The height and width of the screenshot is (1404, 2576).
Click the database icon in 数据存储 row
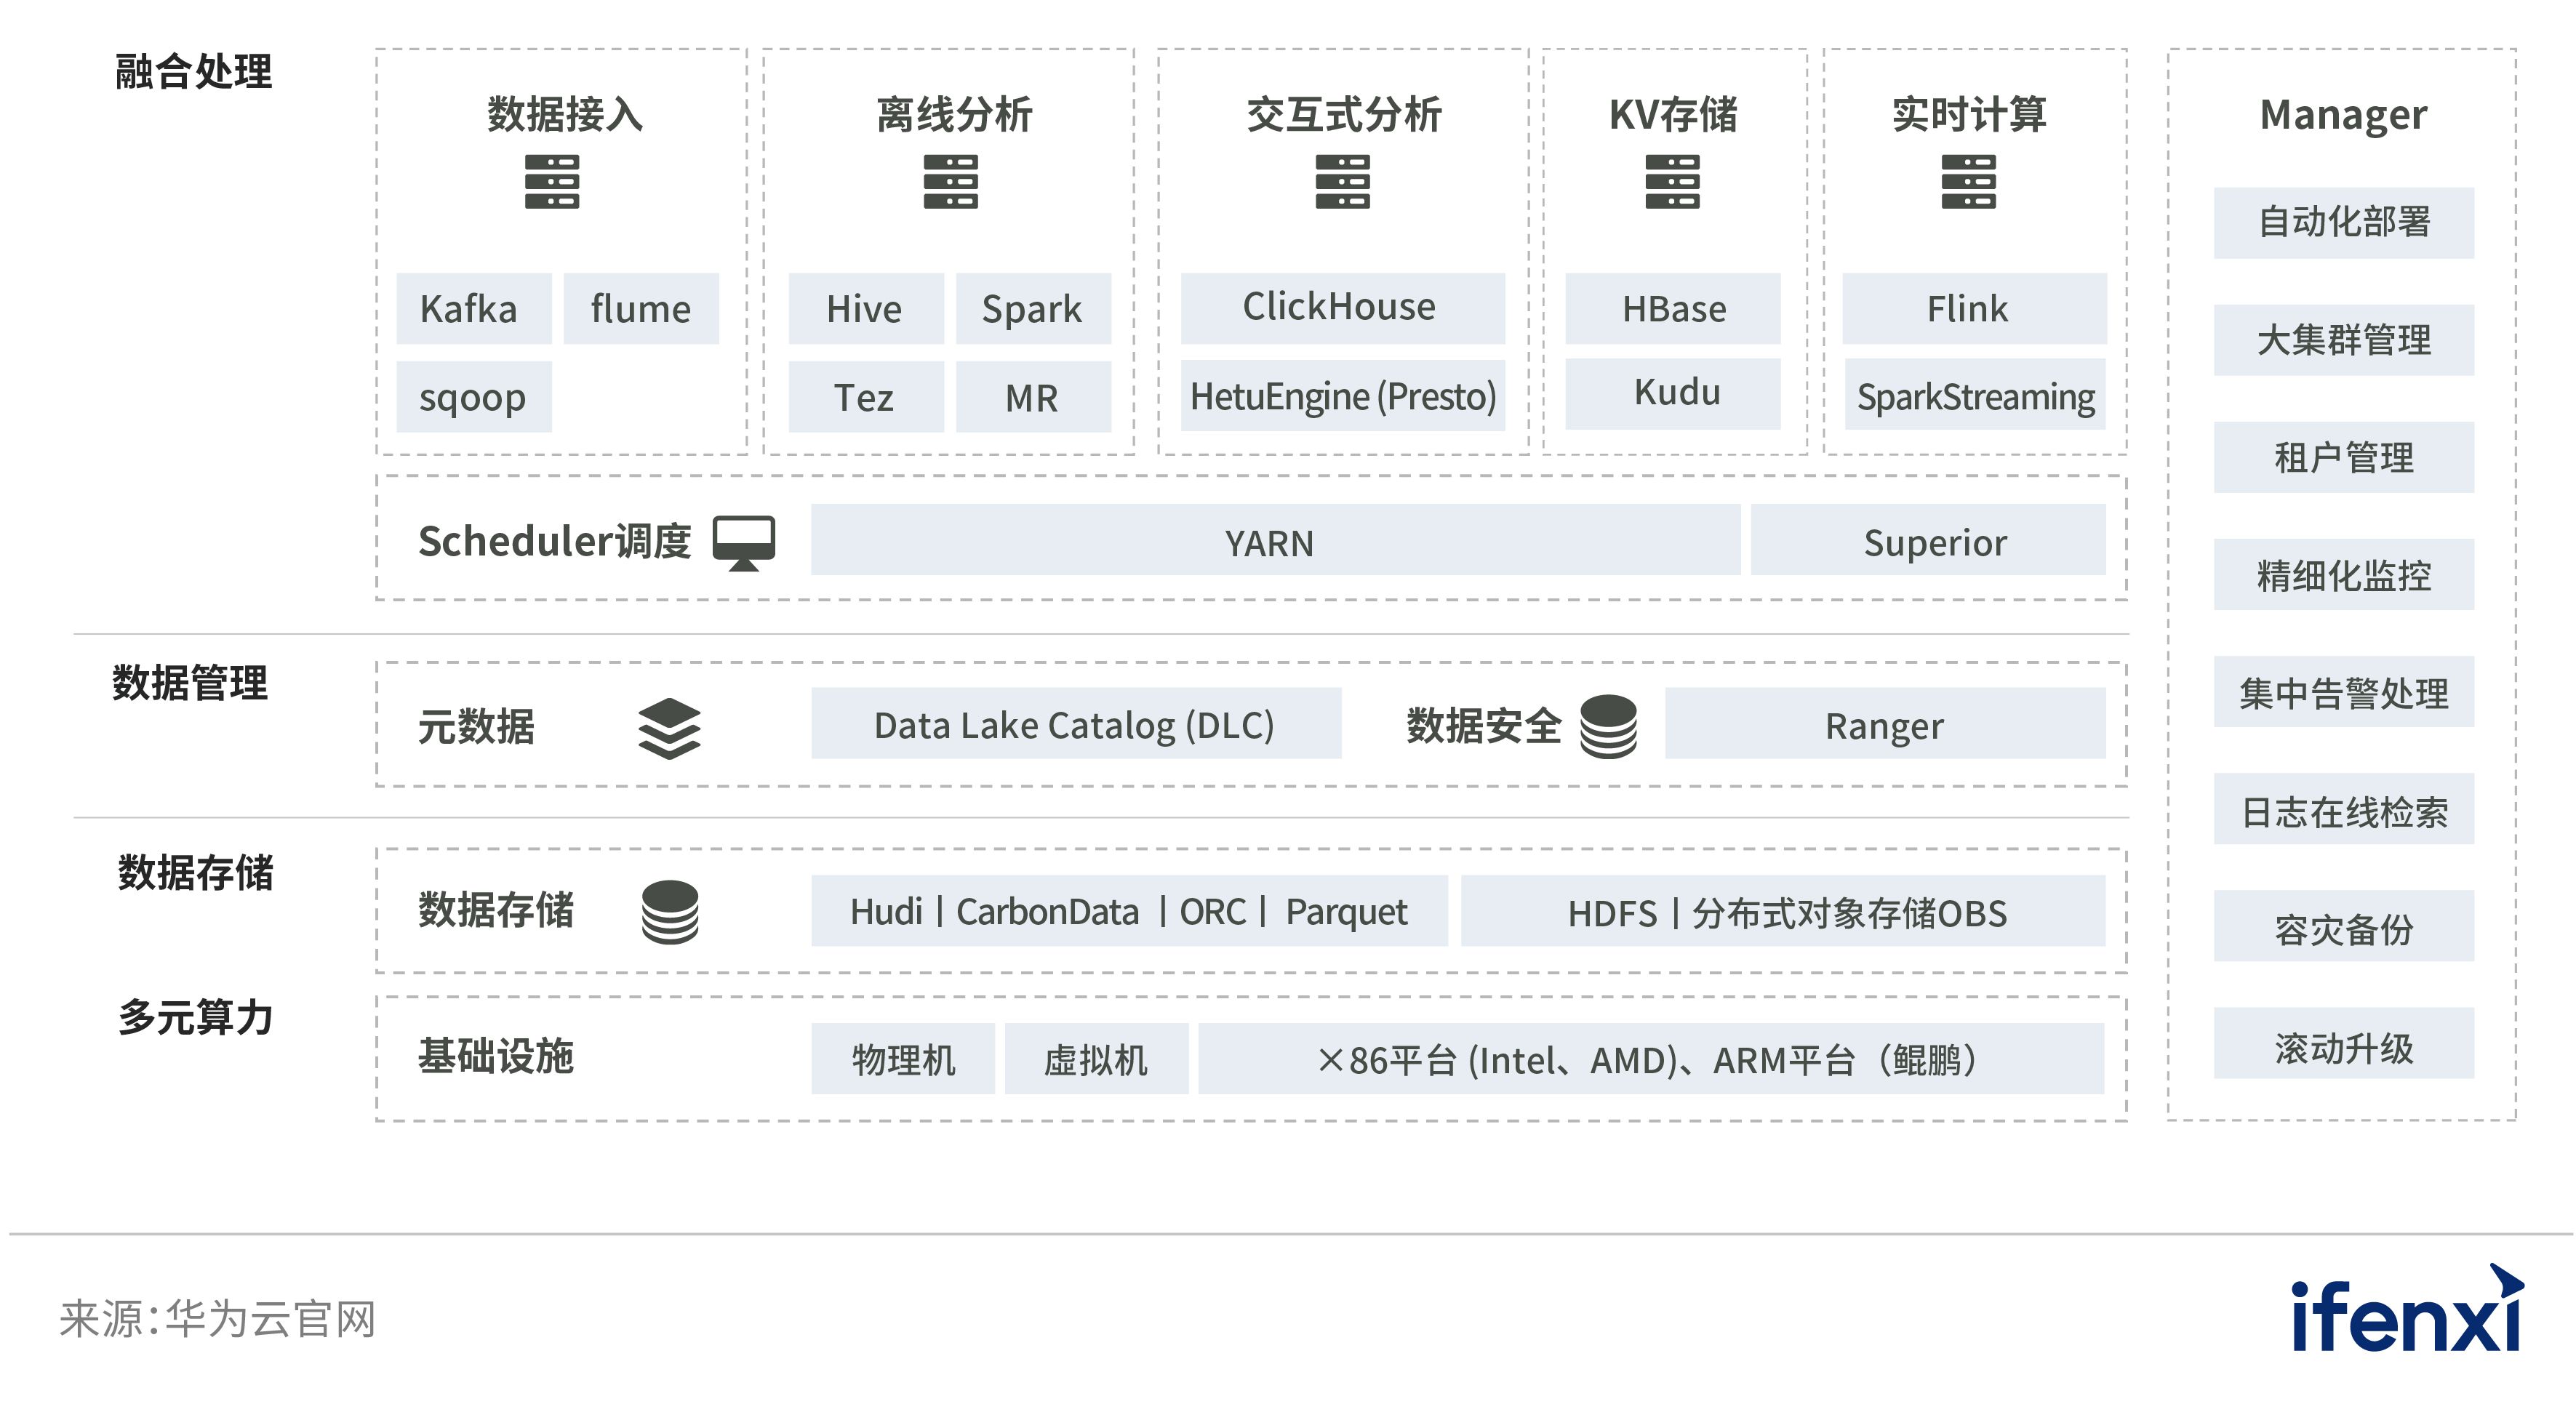coord(669,911)
